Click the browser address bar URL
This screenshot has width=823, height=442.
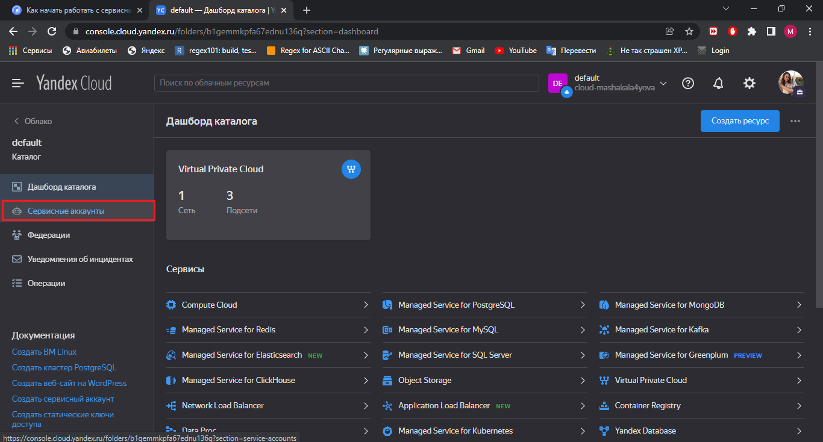click(x=232, y=31)
